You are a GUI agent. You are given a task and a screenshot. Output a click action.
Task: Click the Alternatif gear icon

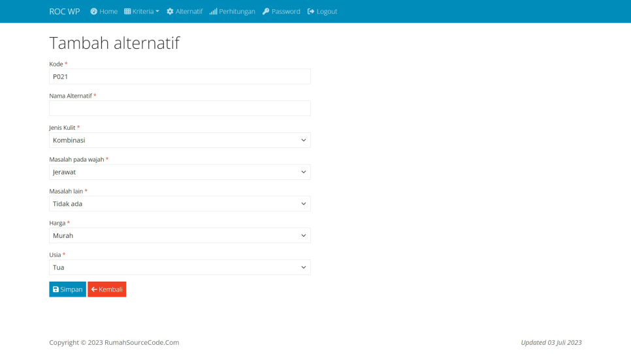(x=170, y=12)
